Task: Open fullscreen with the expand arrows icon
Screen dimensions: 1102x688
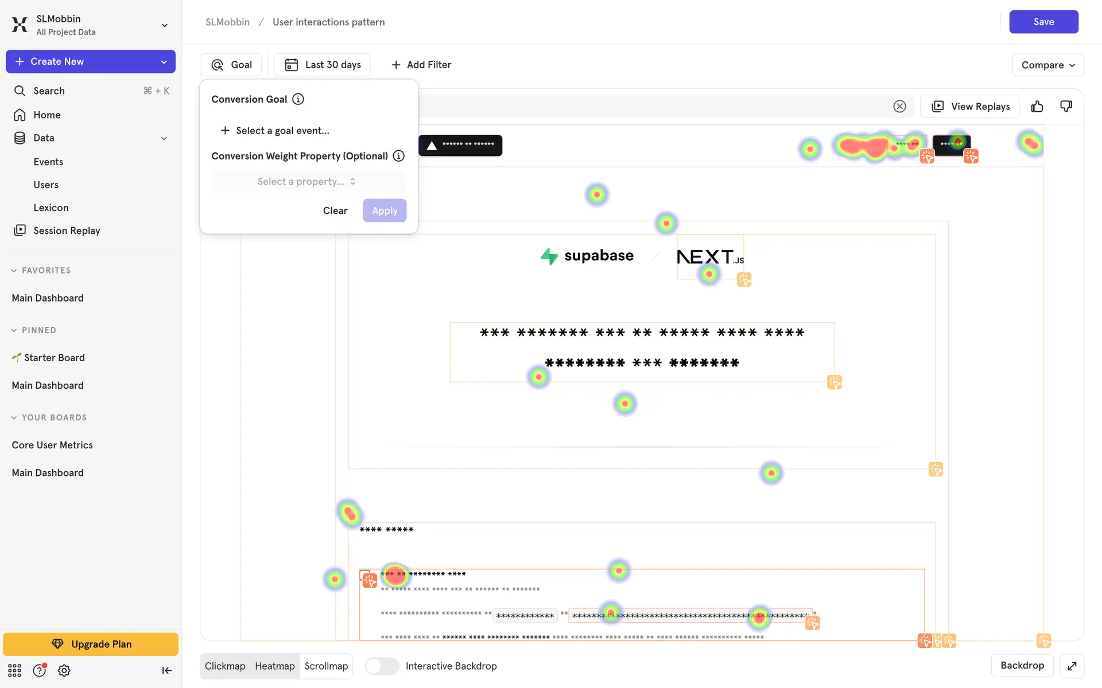Action: tap(1072, 666)
